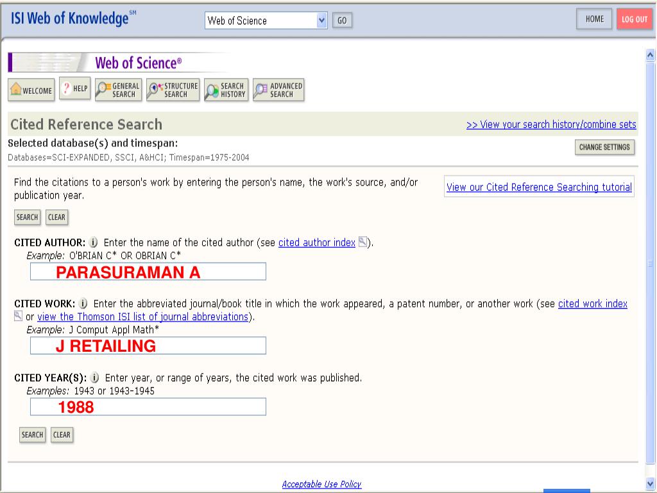Click the CHANGE SETTINGS button

click(x=604, y=147)
